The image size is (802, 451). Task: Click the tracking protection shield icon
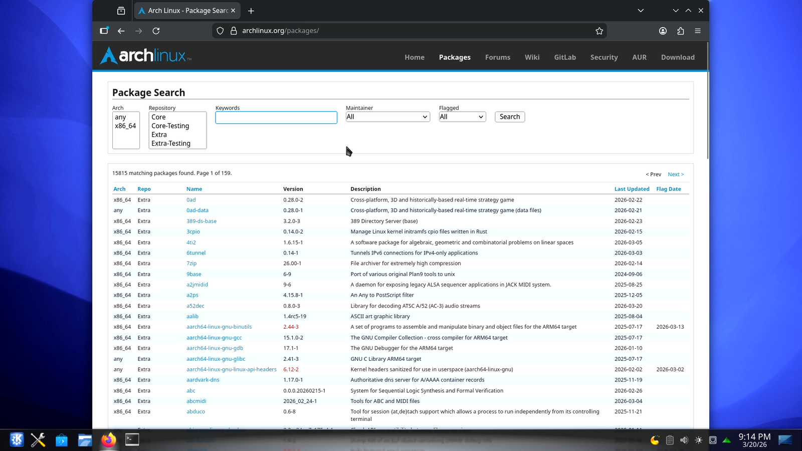[220, 31]
